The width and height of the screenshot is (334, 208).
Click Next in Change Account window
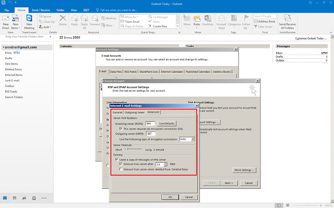pos(229,183)
